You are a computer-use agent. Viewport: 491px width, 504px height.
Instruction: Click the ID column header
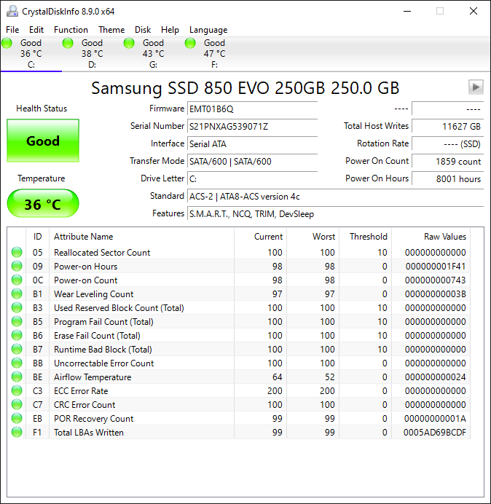coord(38,237)
